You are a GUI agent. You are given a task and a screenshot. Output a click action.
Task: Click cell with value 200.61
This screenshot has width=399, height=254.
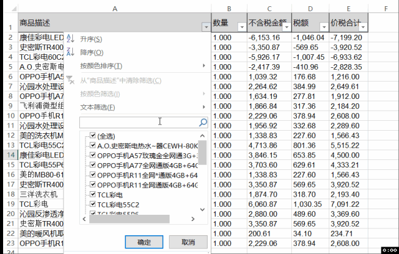(x=269, y=233)
